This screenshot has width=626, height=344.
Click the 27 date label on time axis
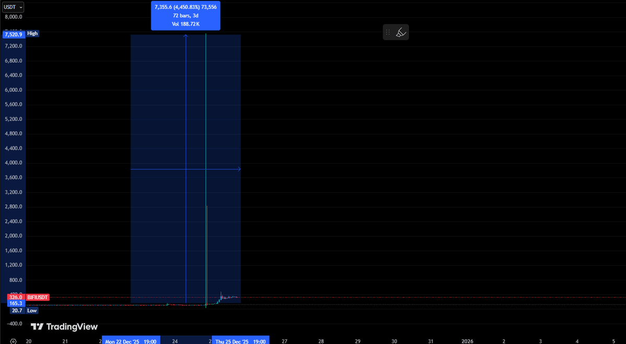[284, 341]
